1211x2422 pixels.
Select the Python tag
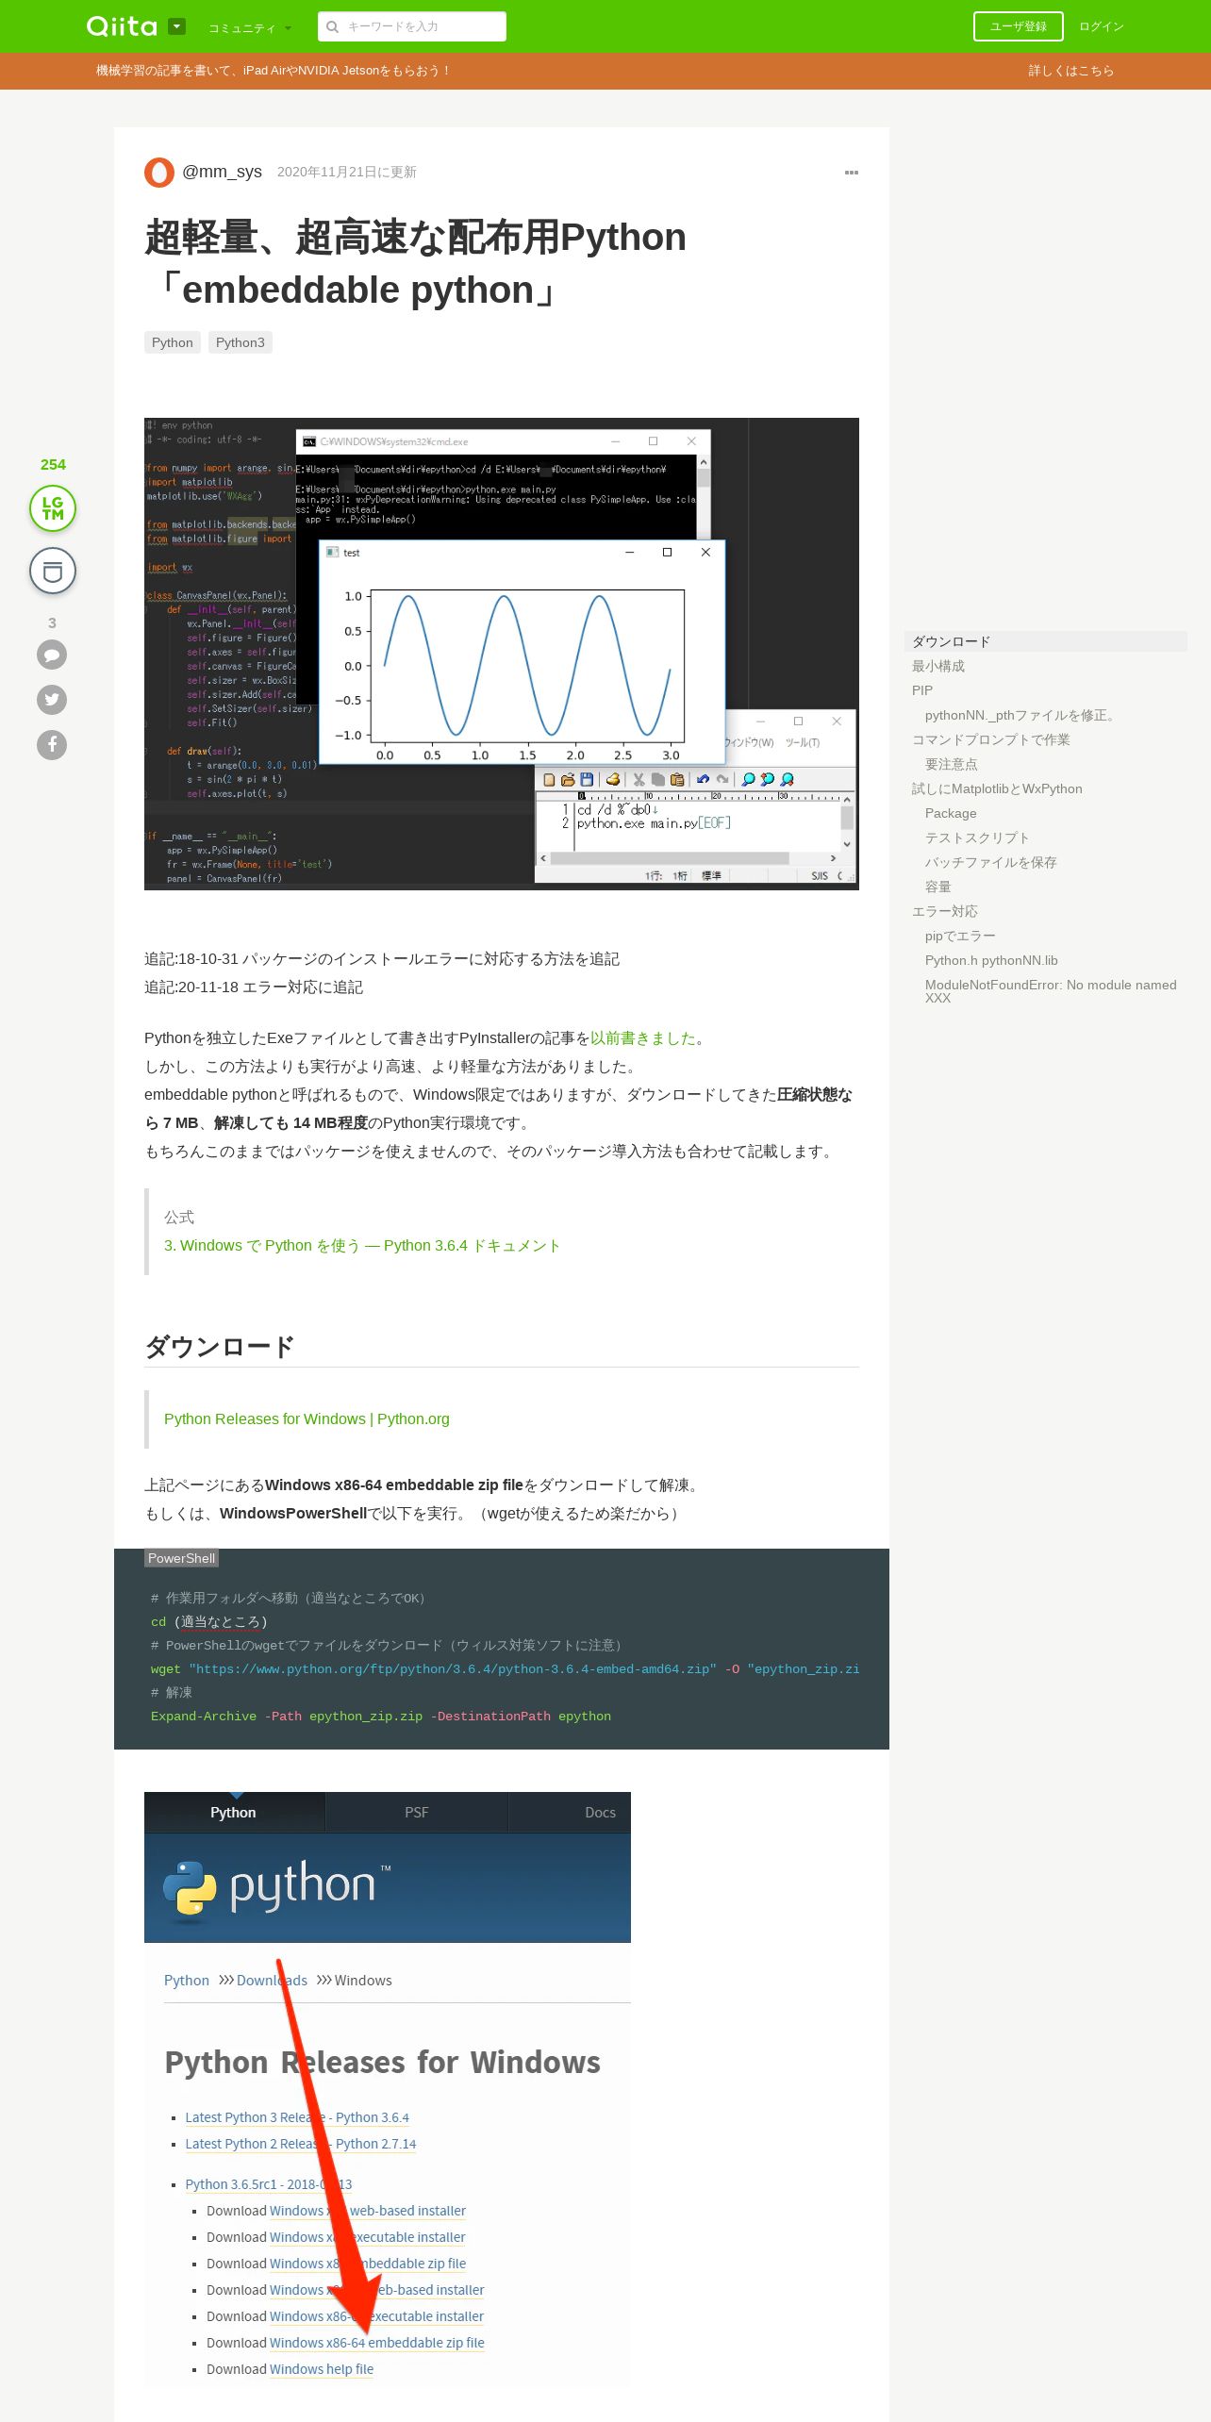173,342
